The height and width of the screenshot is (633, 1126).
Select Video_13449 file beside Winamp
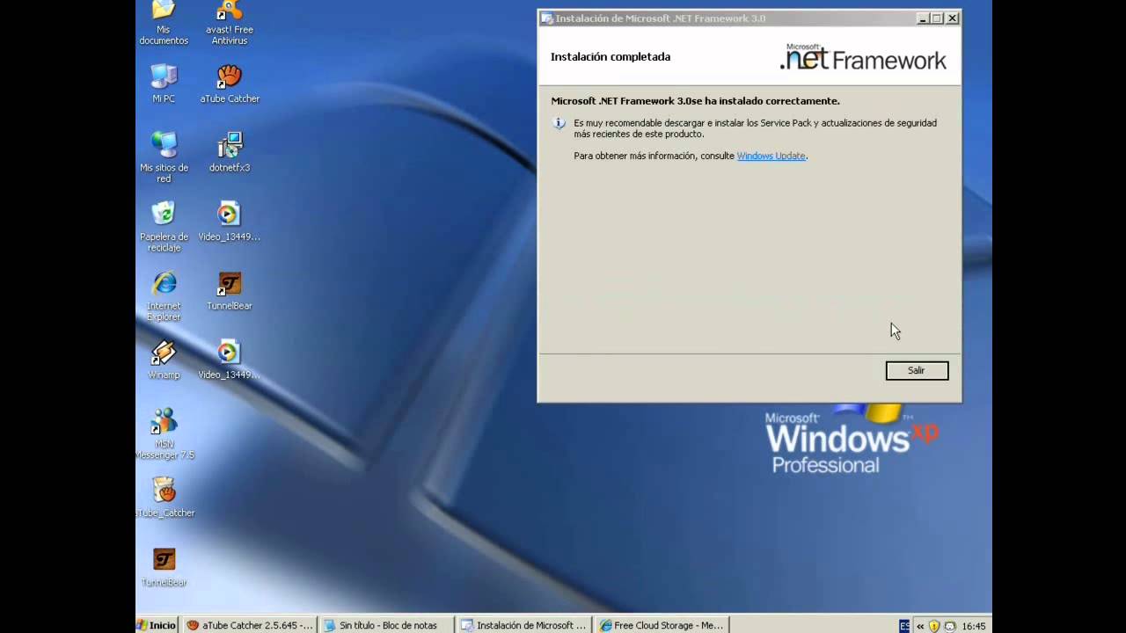229,360
